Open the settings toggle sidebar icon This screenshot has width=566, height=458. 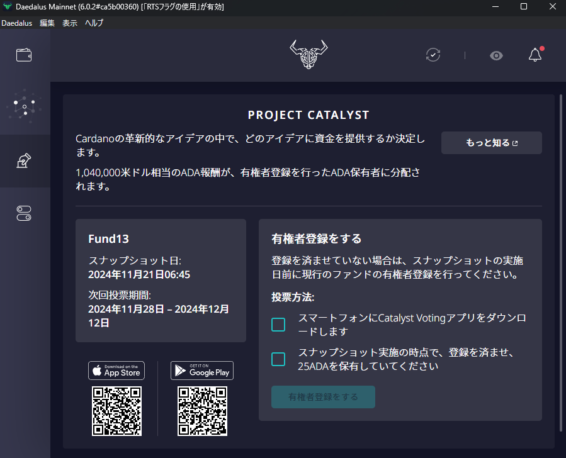pyautogui.click(x=25, y=214)
